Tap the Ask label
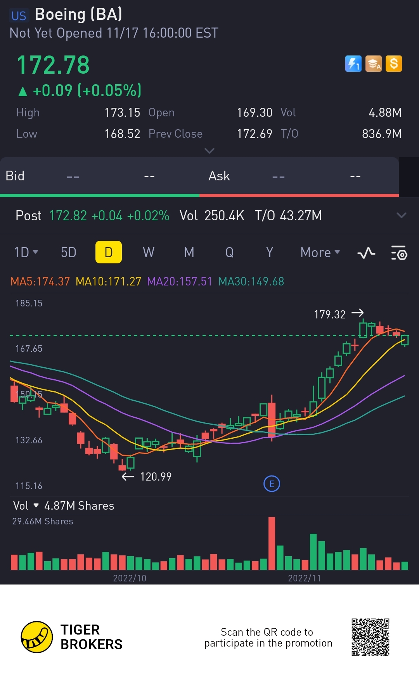The width and height of the screenshot is (419, 690). coord(219,176)
